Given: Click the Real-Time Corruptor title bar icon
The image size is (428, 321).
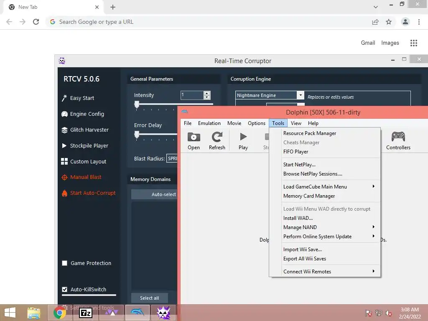Looking at the screenshot, I should pyautogui.click(x=62, y=61).
